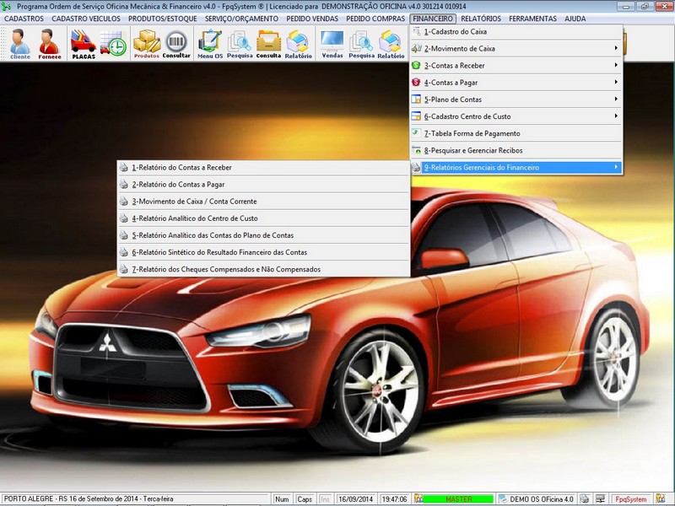Expand the 3-Contas a Receber submenu

tap(516, 66)
